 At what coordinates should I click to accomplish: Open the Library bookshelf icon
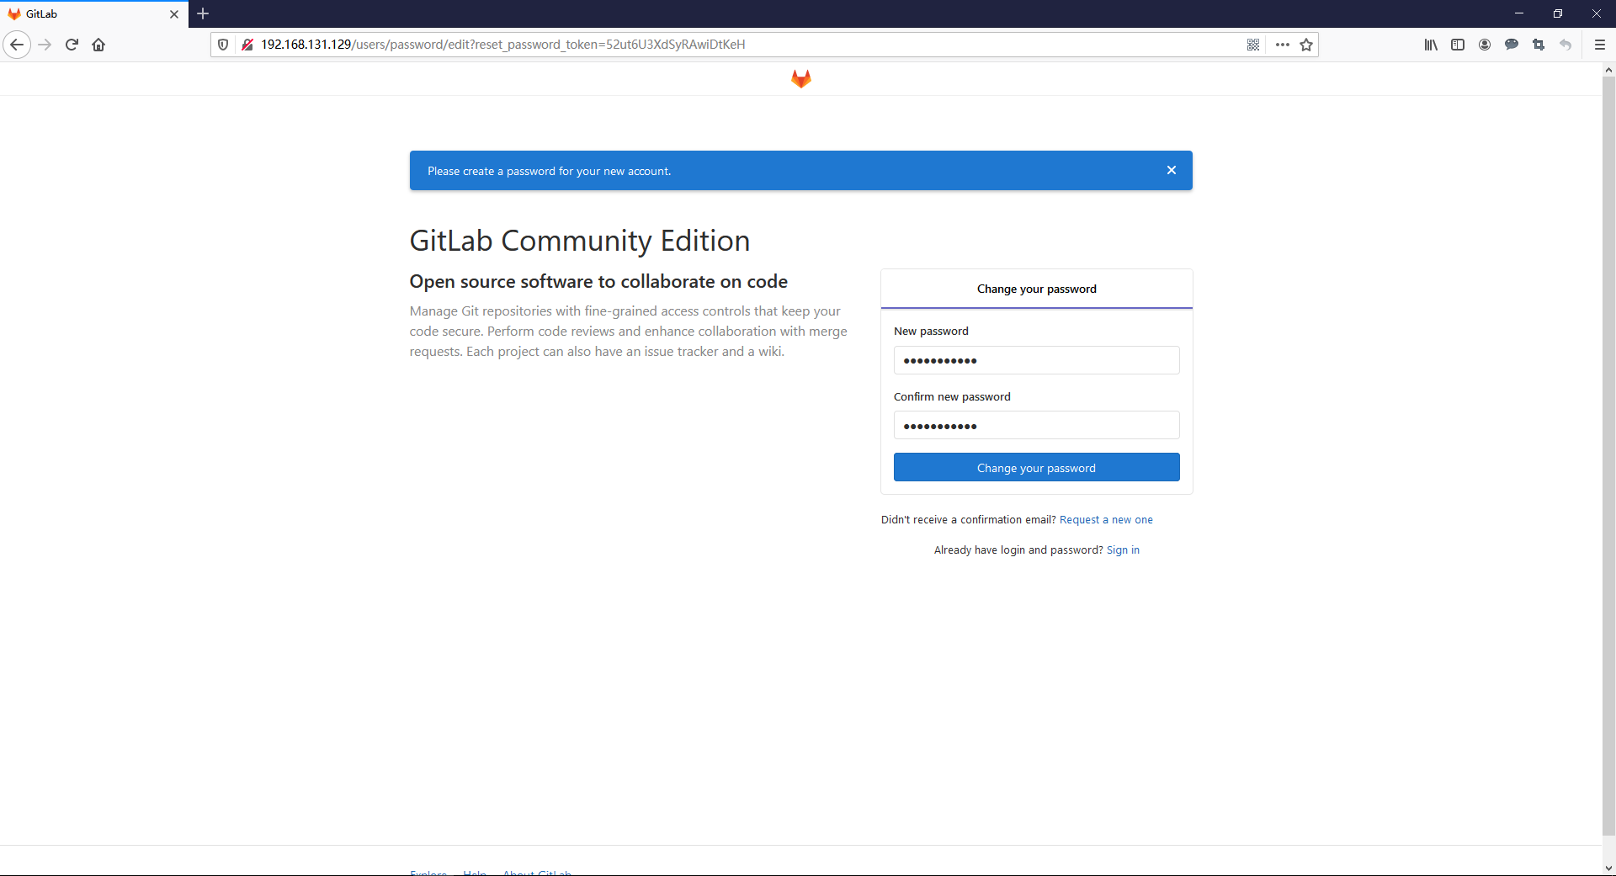(1431, 45)
